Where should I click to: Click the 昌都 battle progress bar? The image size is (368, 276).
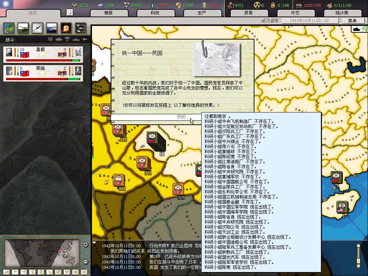[43, 60]
